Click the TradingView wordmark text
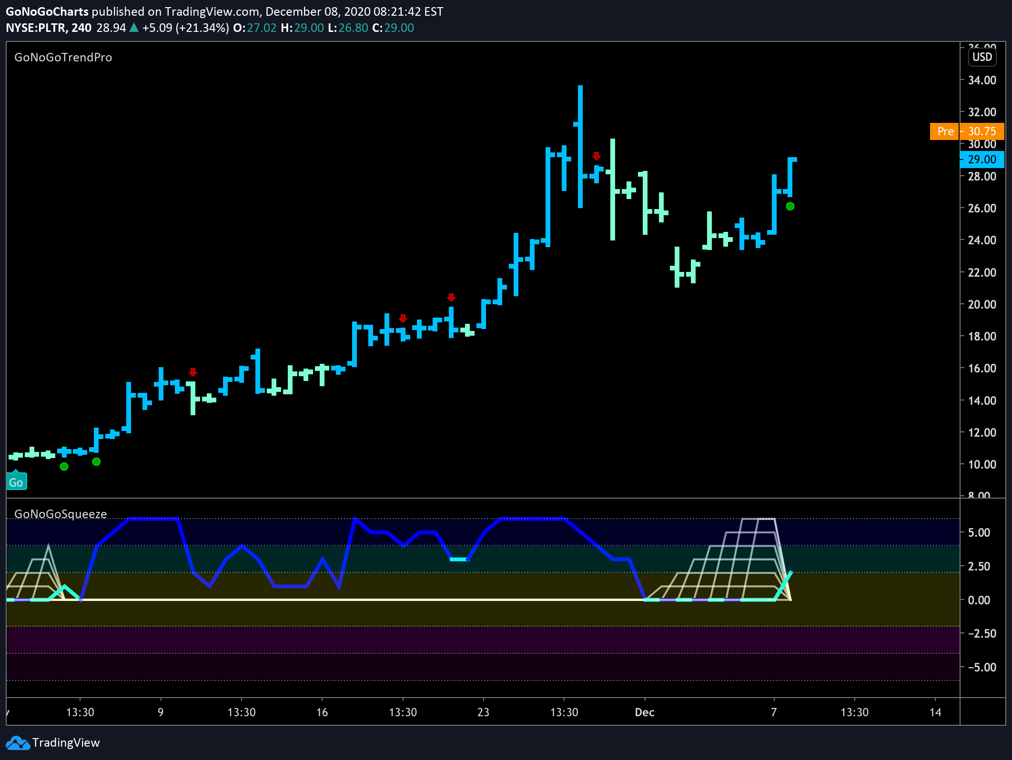This screenshot has height=760, width=1012. 66,743
